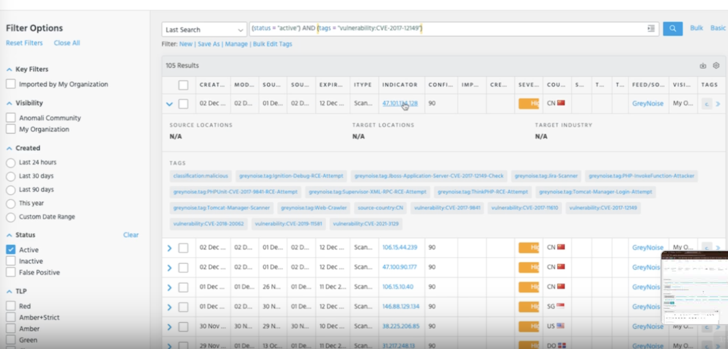The width and height of the screenshot is (728, 349).
Task: Expand row for 106.15.10.40
Action: click(169, 287)
